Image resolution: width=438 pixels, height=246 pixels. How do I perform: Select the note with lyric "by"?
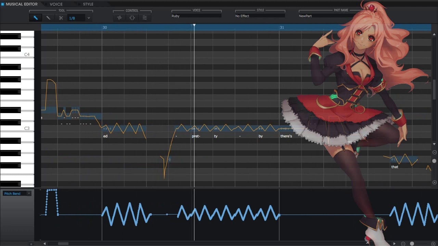pyautogui.click(x=268, y=129)
